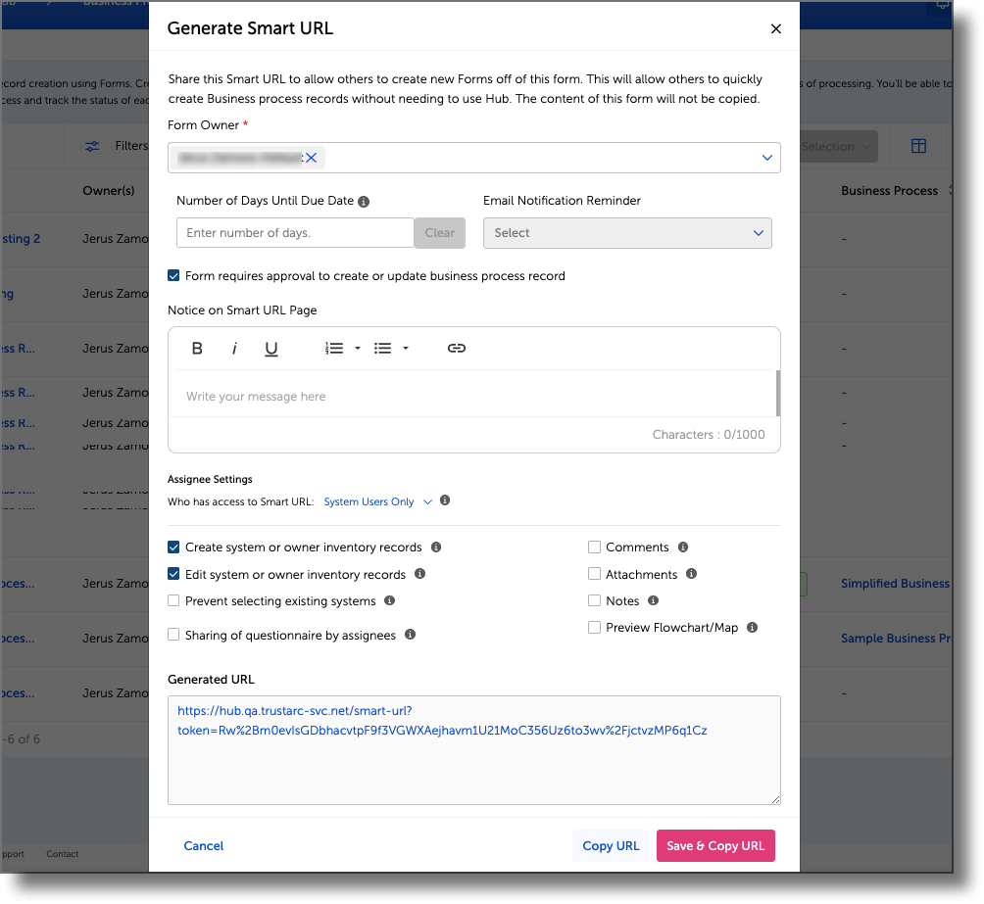The width and height of the screenshot is (984, 904).
Task: Enable Sharing of questionnaire by assignees
Action: coord(173,635)
